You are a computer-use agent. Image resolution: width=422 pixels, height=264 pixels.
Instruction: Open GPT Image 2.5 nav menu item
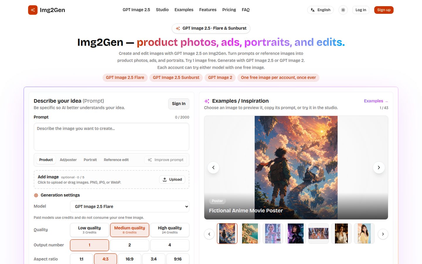tap(136, 10)
